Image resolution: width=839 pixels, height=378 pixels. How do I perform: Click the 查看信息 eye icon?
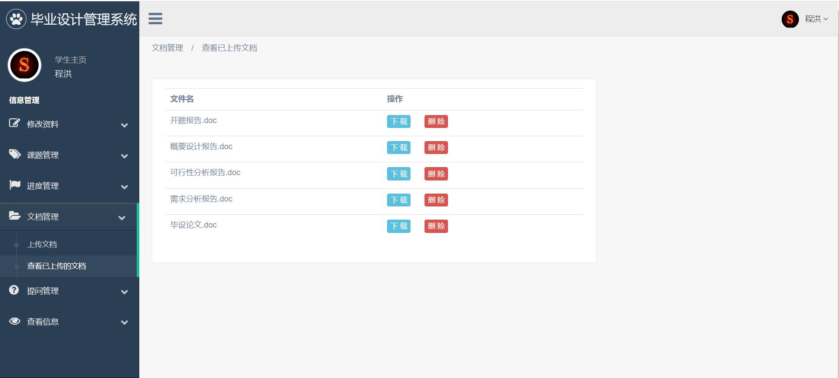click(15, 321)
